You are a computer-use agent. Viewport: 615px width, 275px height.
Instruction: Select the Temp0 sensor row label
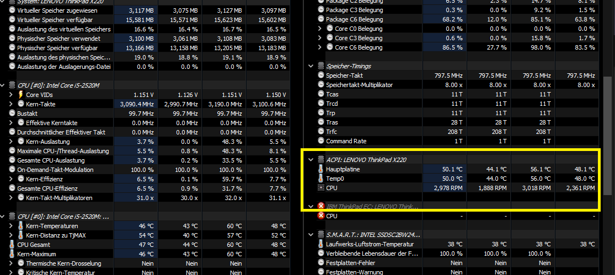click(335, 179)
